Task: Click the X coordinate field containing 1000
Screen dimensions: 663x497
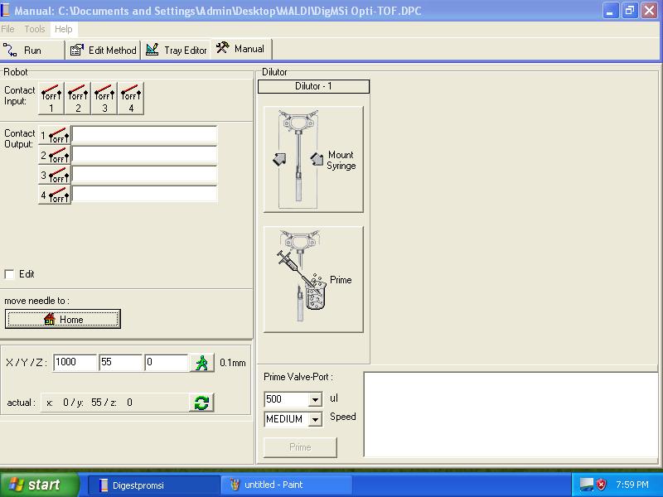Action: (75, 363)
